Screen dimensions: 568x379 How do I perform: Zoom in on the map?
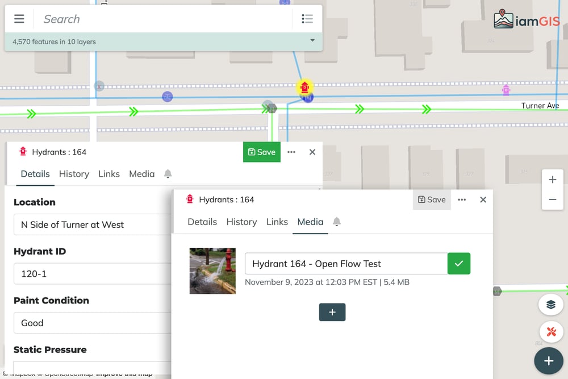tap(552, 180)
